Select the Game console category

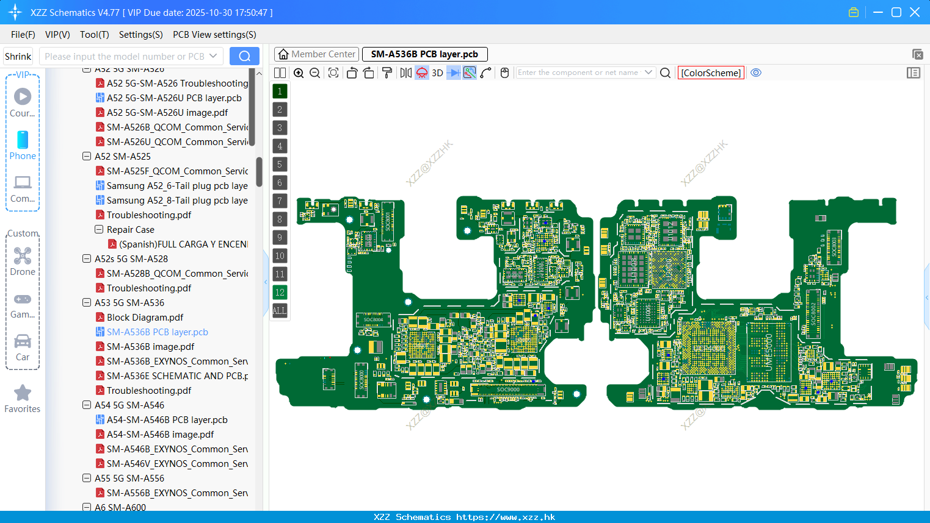[23, 305]
